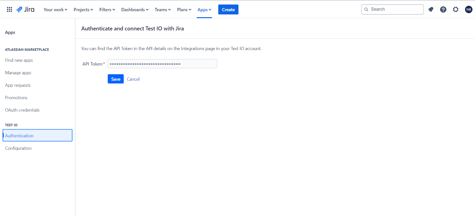This screenshot has height=216, width=475.
Task: Expand the Projects dropdown
Action: (83, 9)
